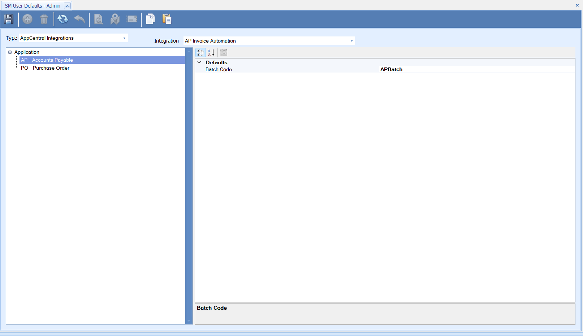Viewport: 583px width, 336px height.
Task: Click the Undo arrow icon
Action: [x=79, y=19]
